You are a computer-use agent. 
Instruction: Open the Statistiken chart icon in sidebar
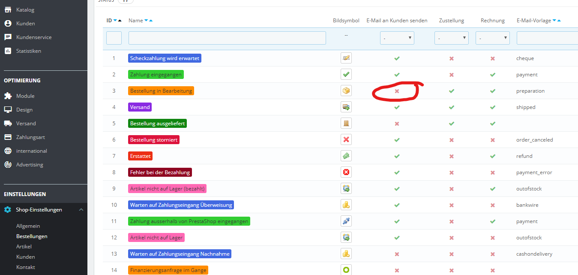click(x=8, y=51)
